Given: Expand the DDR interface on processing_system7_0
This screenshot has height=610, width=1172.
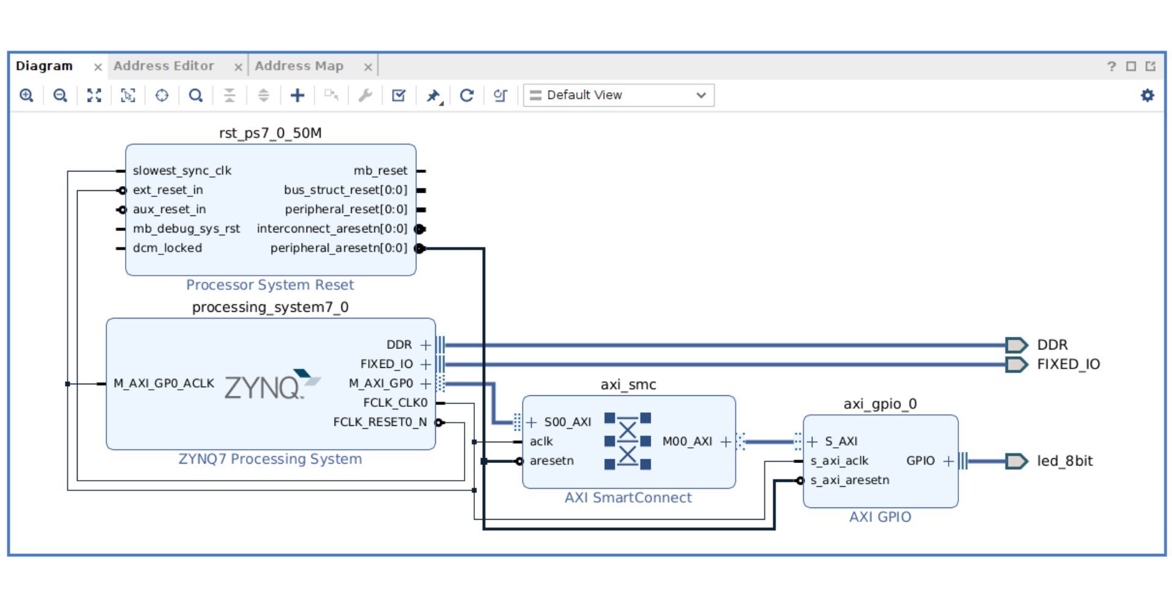Looking at the screenshot, I should coord(425,345).
